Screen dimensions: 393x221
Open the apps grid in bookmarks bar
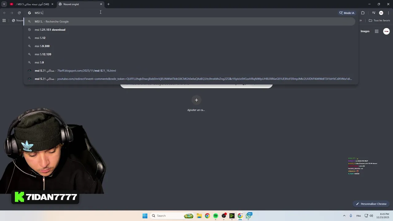4,21
